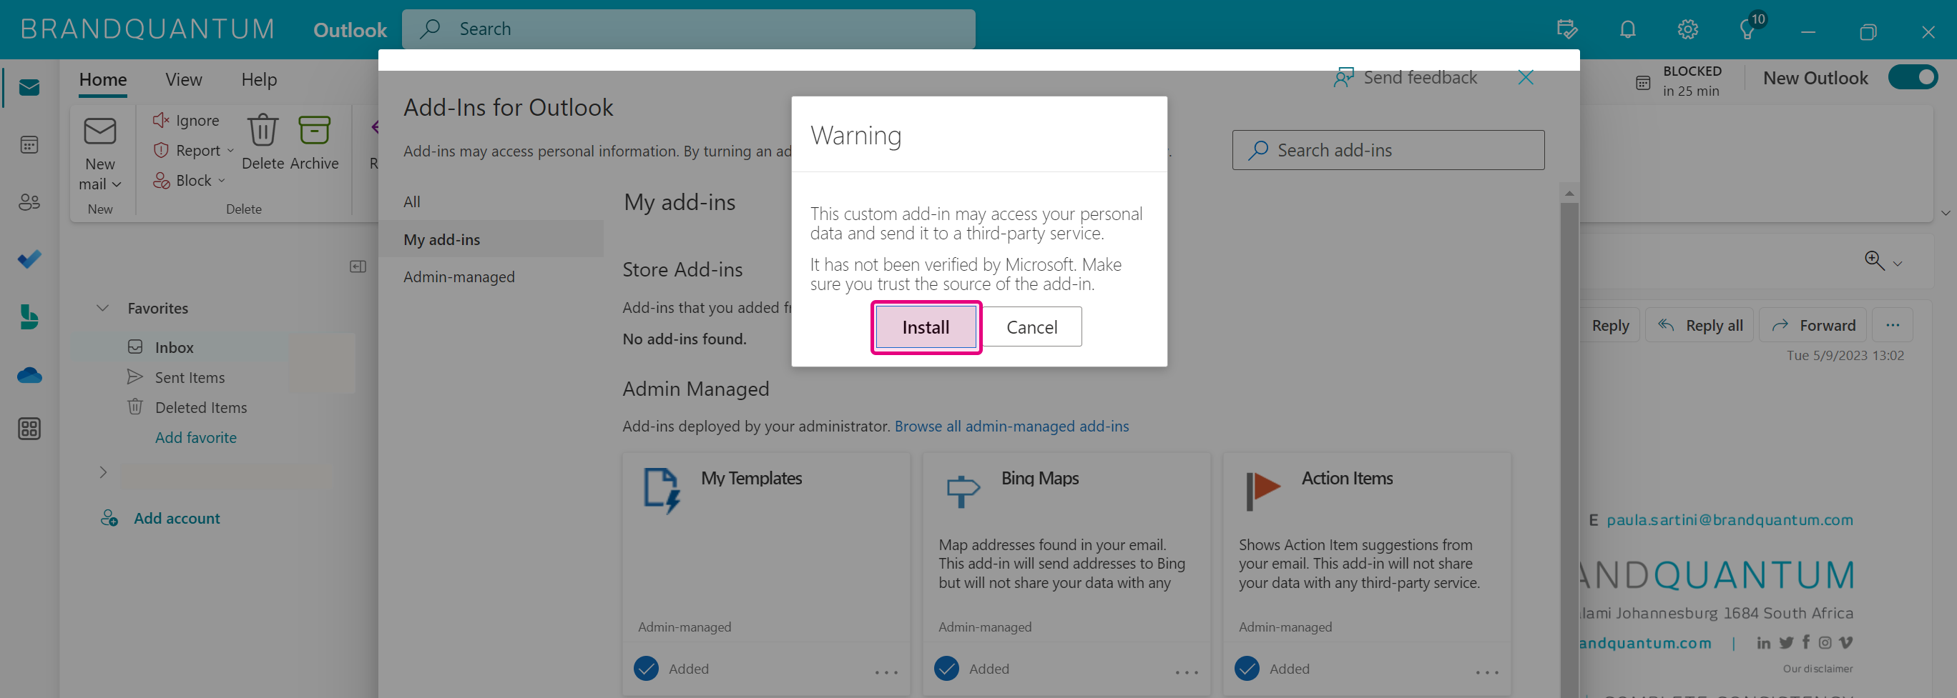Click Send feedback link
This screenshot has height=698, width=1957.
(x=1406, y=77)
